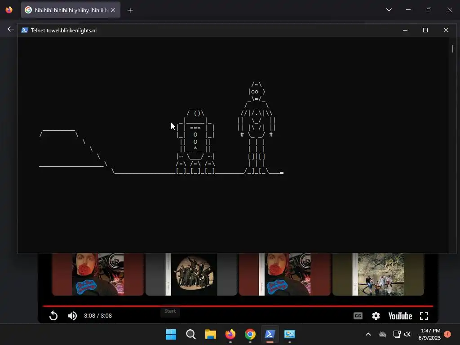The height and width of the screenshot is (345, 460).
Task: Go back with the browser back arrow
Action: pos(11,29)
